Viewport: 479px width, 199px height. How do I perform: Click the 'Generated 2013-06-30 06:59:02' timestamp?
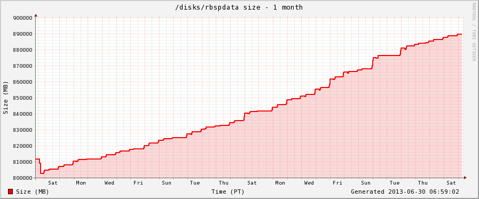tap(405, 192)
